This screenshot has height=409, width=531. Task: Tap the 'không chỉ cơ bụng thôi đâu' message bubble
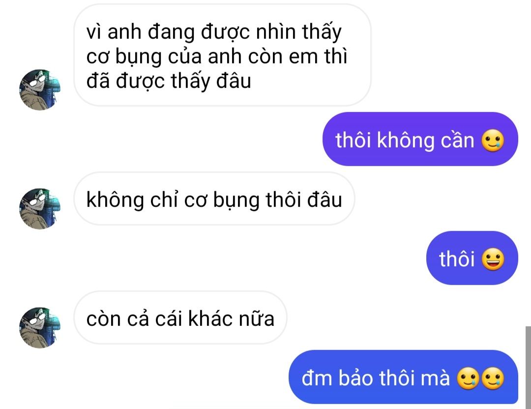tap(214, 199)
